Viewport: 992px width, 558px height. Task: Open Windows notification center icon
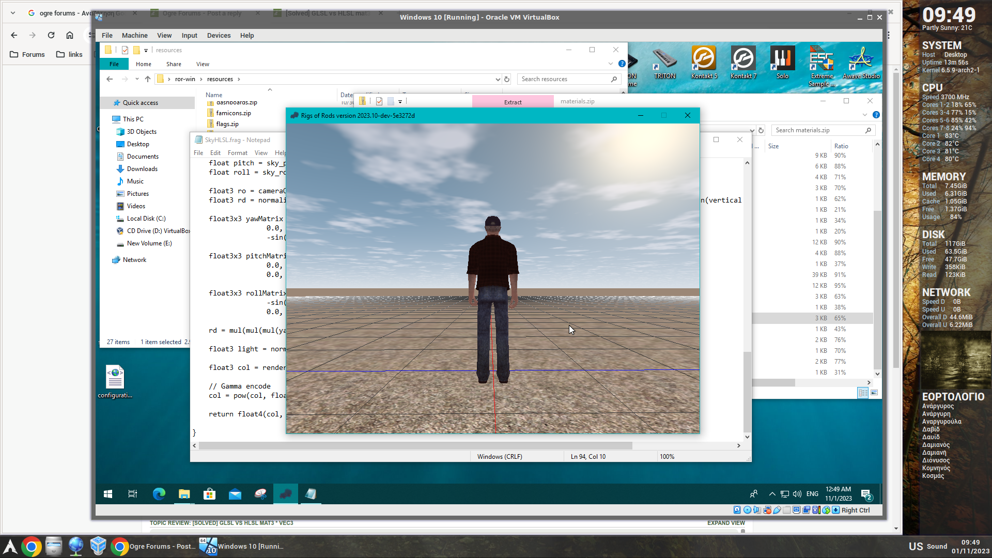tap(866, 494)
